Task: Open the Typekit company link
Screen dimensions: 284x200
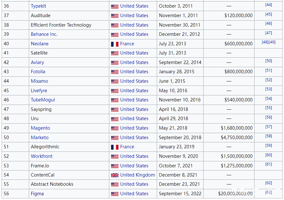Action: [x=38, y=6]
